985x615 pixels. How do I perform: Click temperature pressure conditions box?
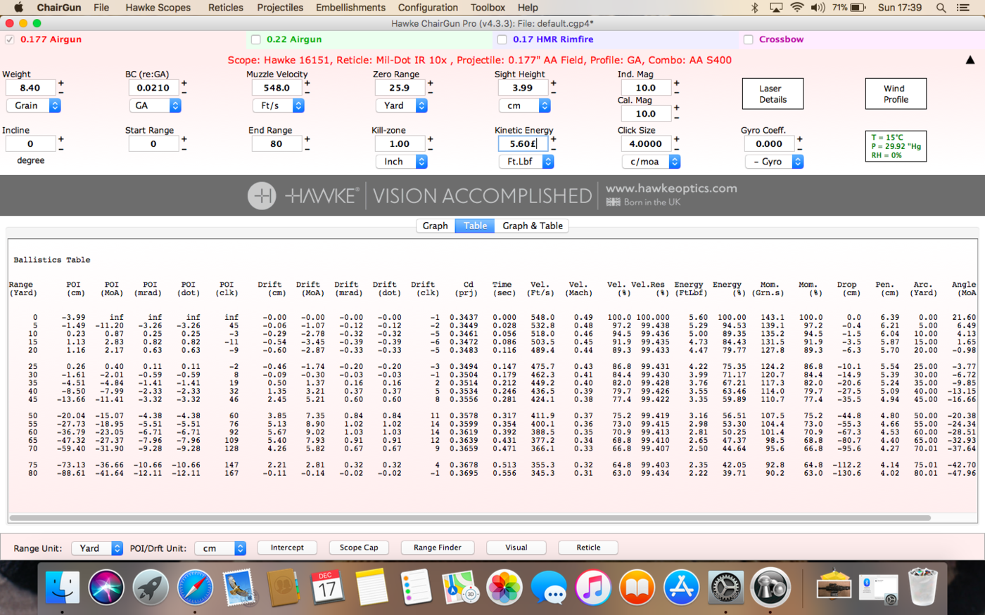coord(896,146)
